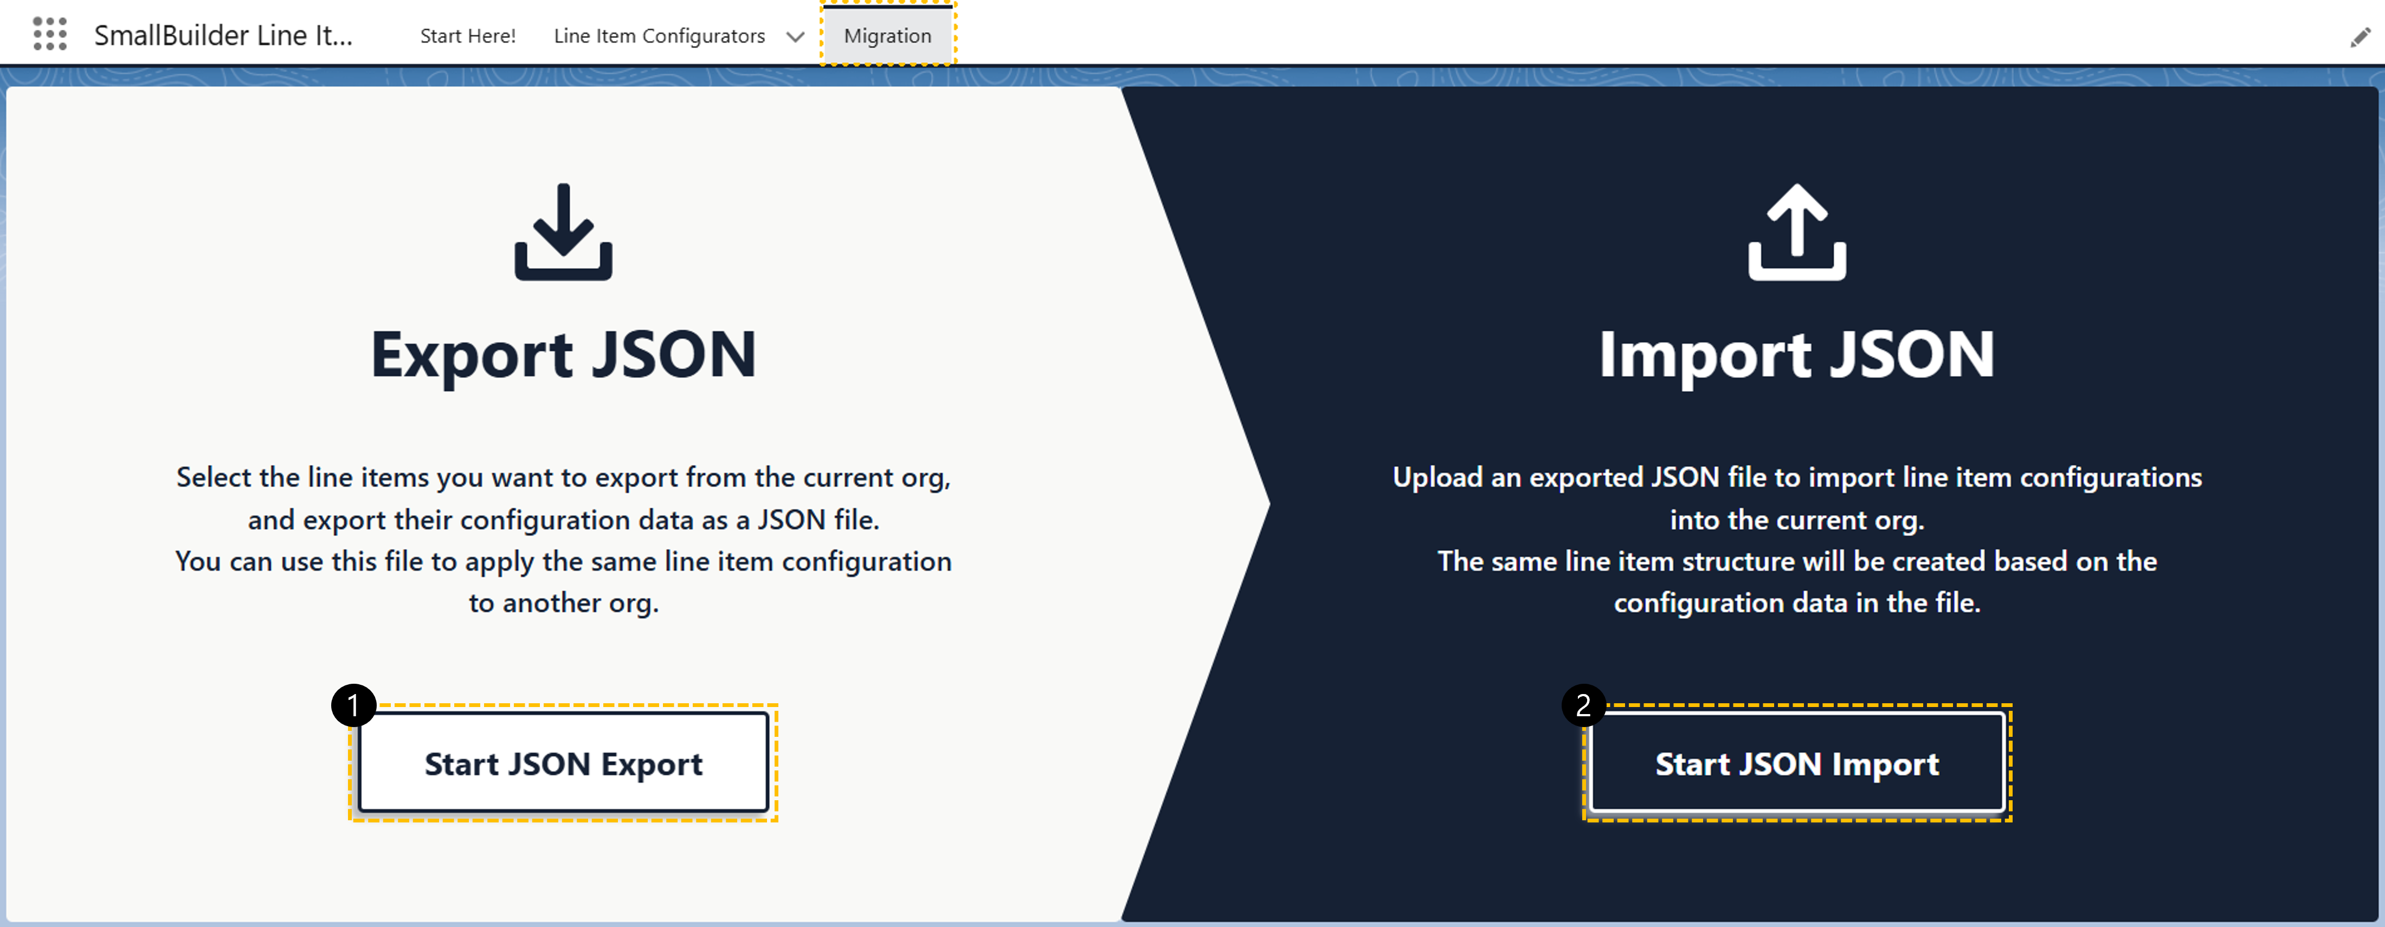Image resolution: width=2385 pixels, height=927 pixels.
Task: Click the Export JSON download icon
Action: pos(563,232)
